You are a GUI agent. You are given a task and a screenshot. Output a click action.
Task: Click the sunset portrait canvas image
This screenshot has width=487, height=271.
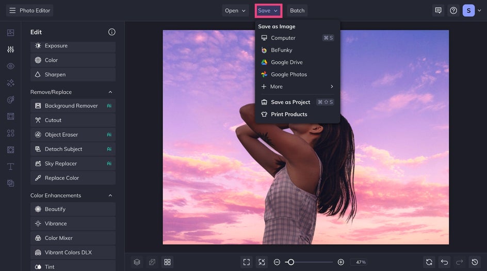pyautogui.click(x=305, y=137)
